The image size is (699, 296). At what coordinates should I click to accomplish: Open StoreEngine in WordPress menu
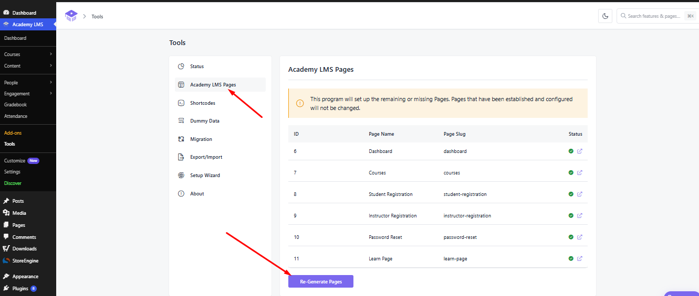pyautogui.click(x=28, y=261)
